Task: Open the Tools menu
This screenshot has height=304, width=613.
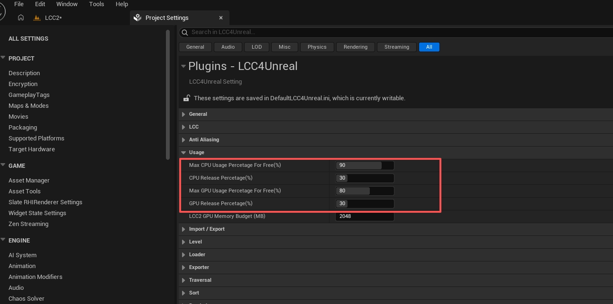Action: [97, 4]
